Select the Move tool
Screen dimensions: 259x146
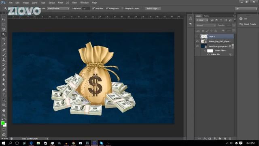coord(4,19)
